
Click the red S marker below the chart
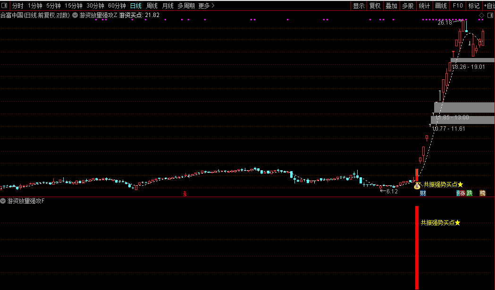click(x=185, y=193)
